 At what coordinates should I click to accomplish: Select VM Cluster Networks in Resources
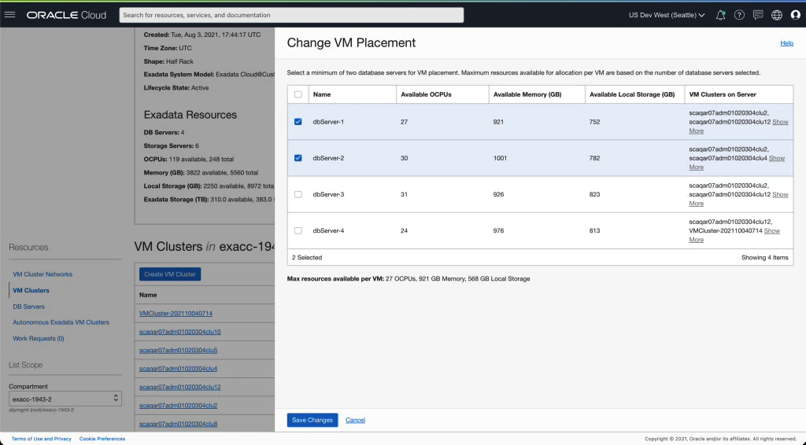(x=43, y=274)
